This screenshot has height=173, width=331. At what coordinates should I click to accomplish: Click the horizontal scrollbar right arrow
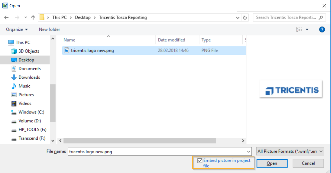243,141
